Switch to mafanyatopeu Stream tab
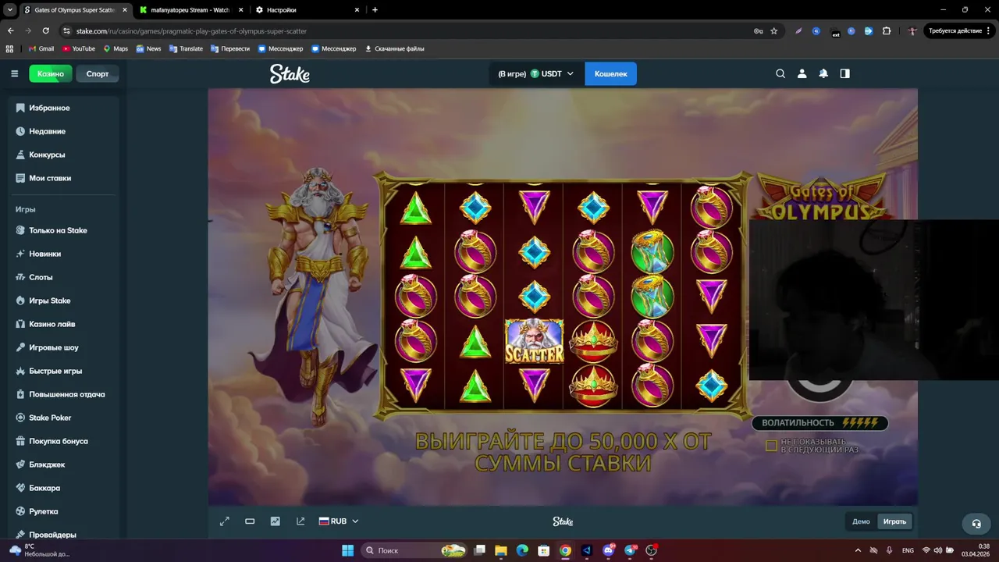Screen dimensions: 999x562 coord(190,10)
